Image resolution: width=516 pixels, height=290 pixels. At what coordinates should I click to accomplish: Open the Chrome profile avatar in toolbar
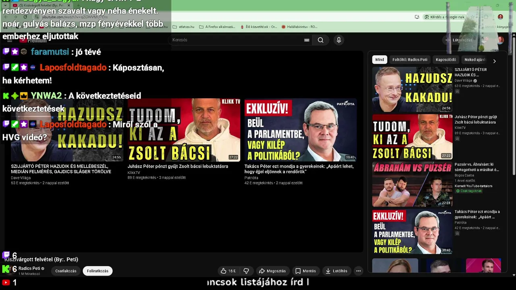(x=500, y=17)
